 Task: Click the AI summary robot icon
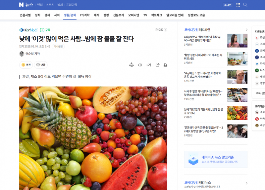pyautogui.click(x=131, y=65)
